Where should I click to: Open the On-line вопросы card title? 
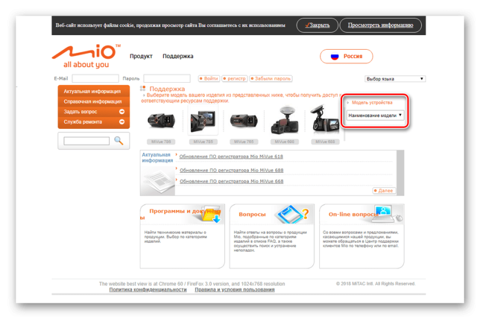[x=354, y=215]
